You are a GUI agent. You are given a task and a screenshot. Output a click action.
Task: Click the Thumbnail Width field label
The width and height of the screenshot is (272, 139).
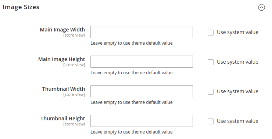pos(64,89)
